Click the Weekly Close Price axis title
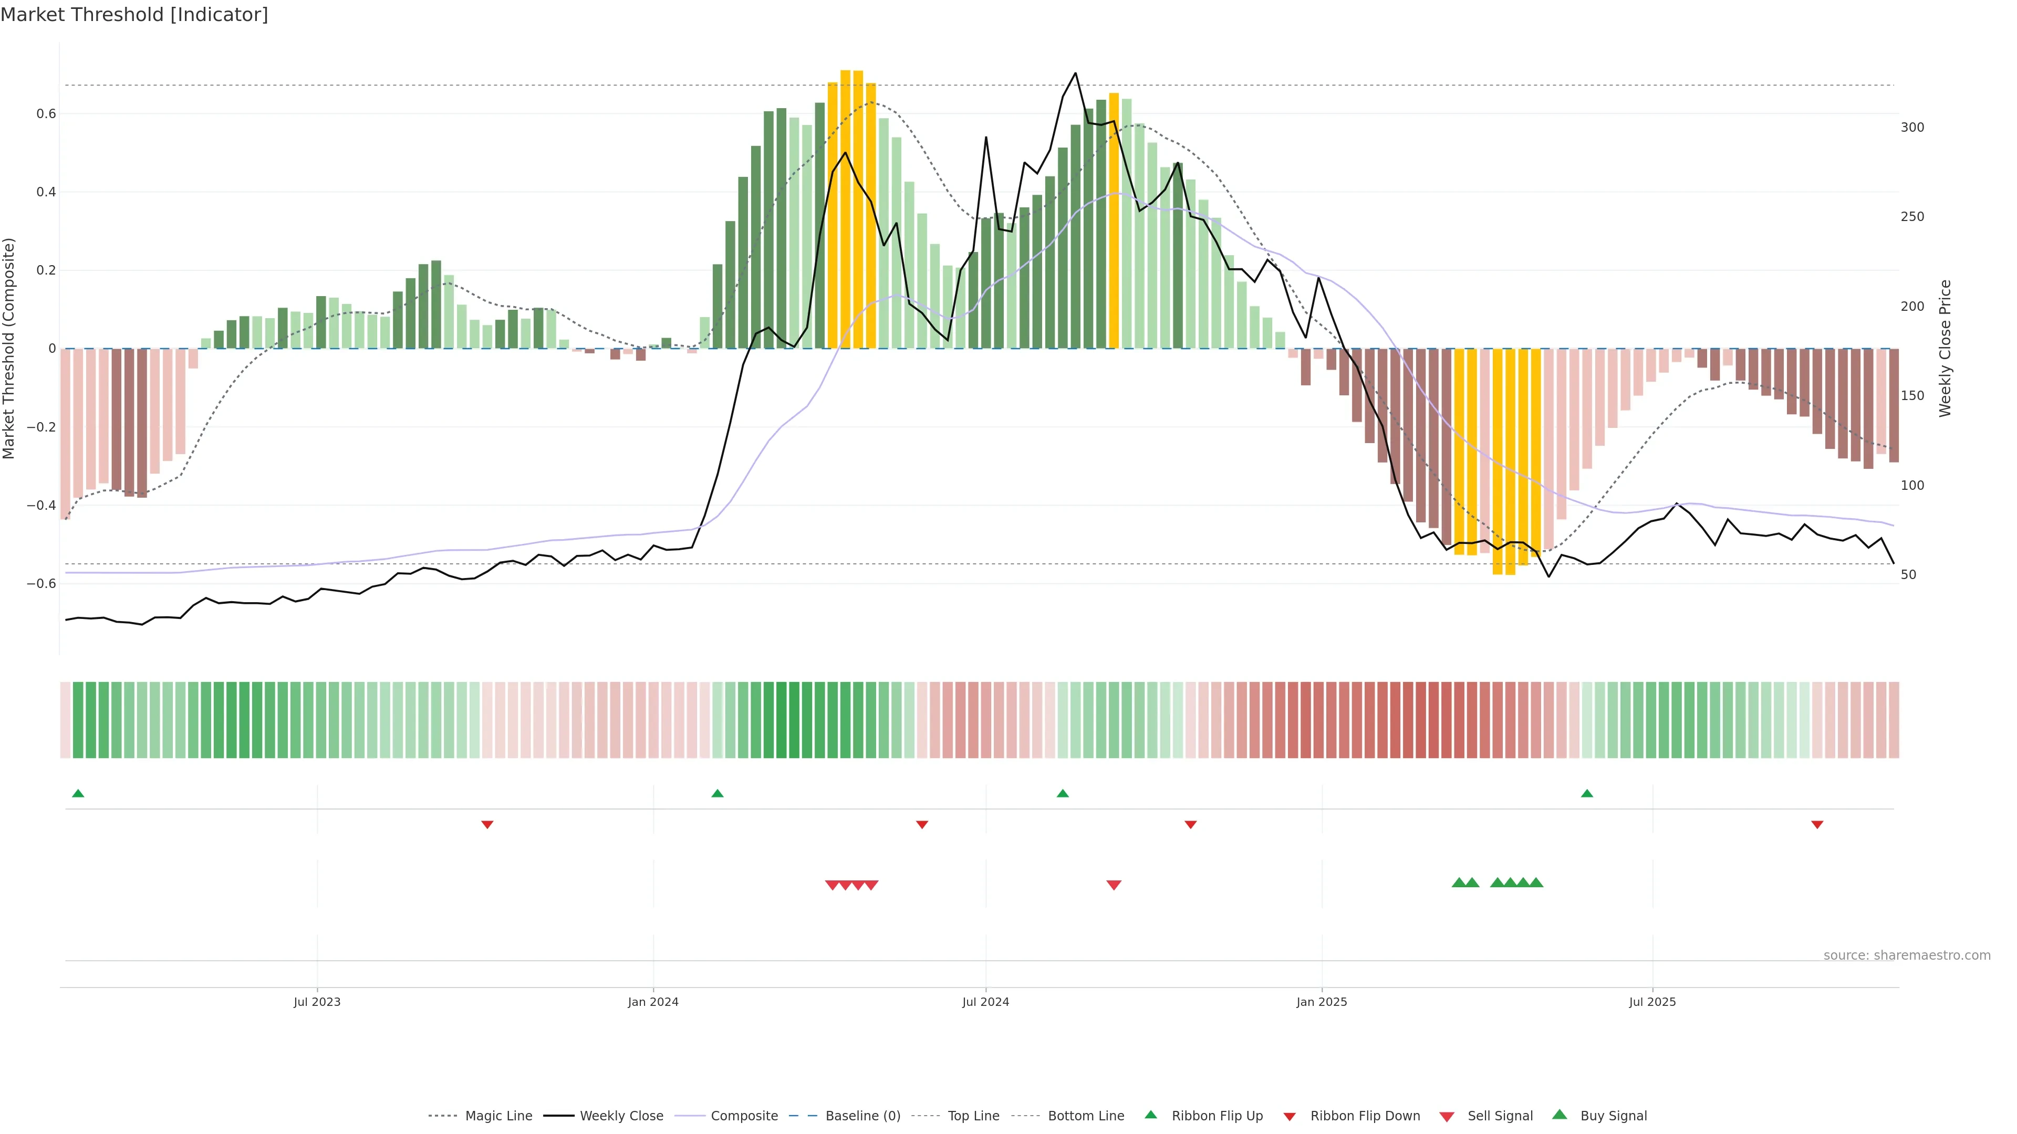The height and width of the screenshot is (1134, 2017). tap(1945, 348)
